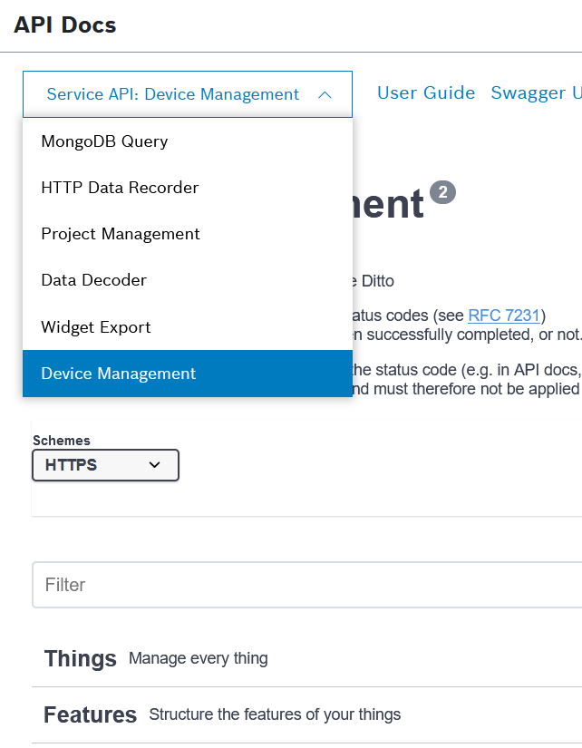Pick Data Decoder from dropdown list
This screenshot has width=582, height=748.
tap(93, 280)
